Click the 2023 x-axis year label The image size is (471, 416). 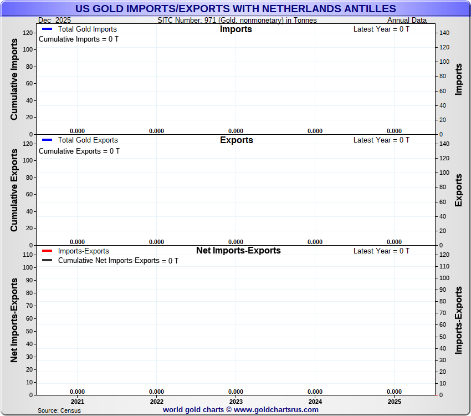pos(236,402)
